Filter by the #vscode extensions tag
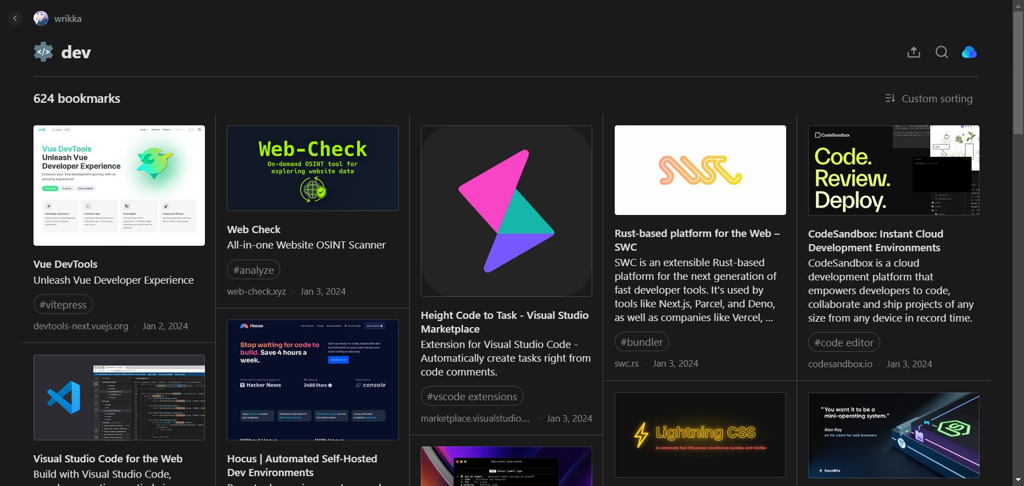The width and height of the screenshot is (1024, 486). pyautogui.click(x=472, y=396)
